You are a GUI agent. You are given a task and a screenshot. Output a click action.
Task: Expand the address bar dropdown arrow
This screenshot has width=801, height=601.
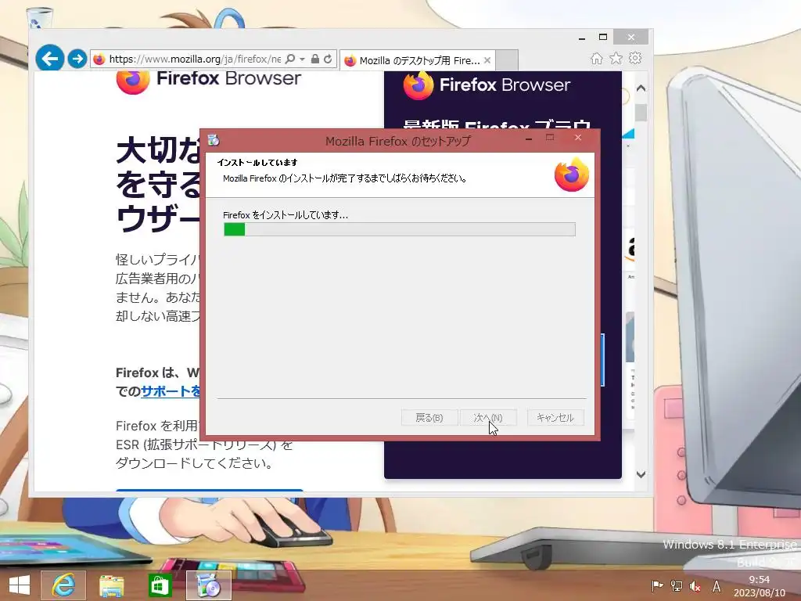tap(303, 59)
